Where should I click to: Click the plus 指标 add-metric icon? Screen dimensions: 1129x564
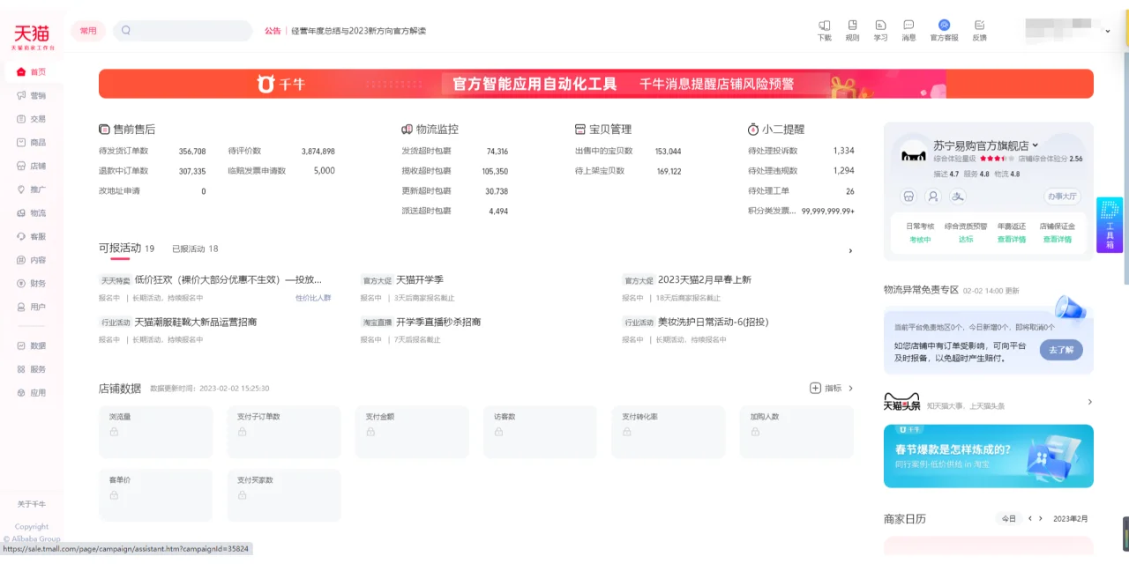816,388
